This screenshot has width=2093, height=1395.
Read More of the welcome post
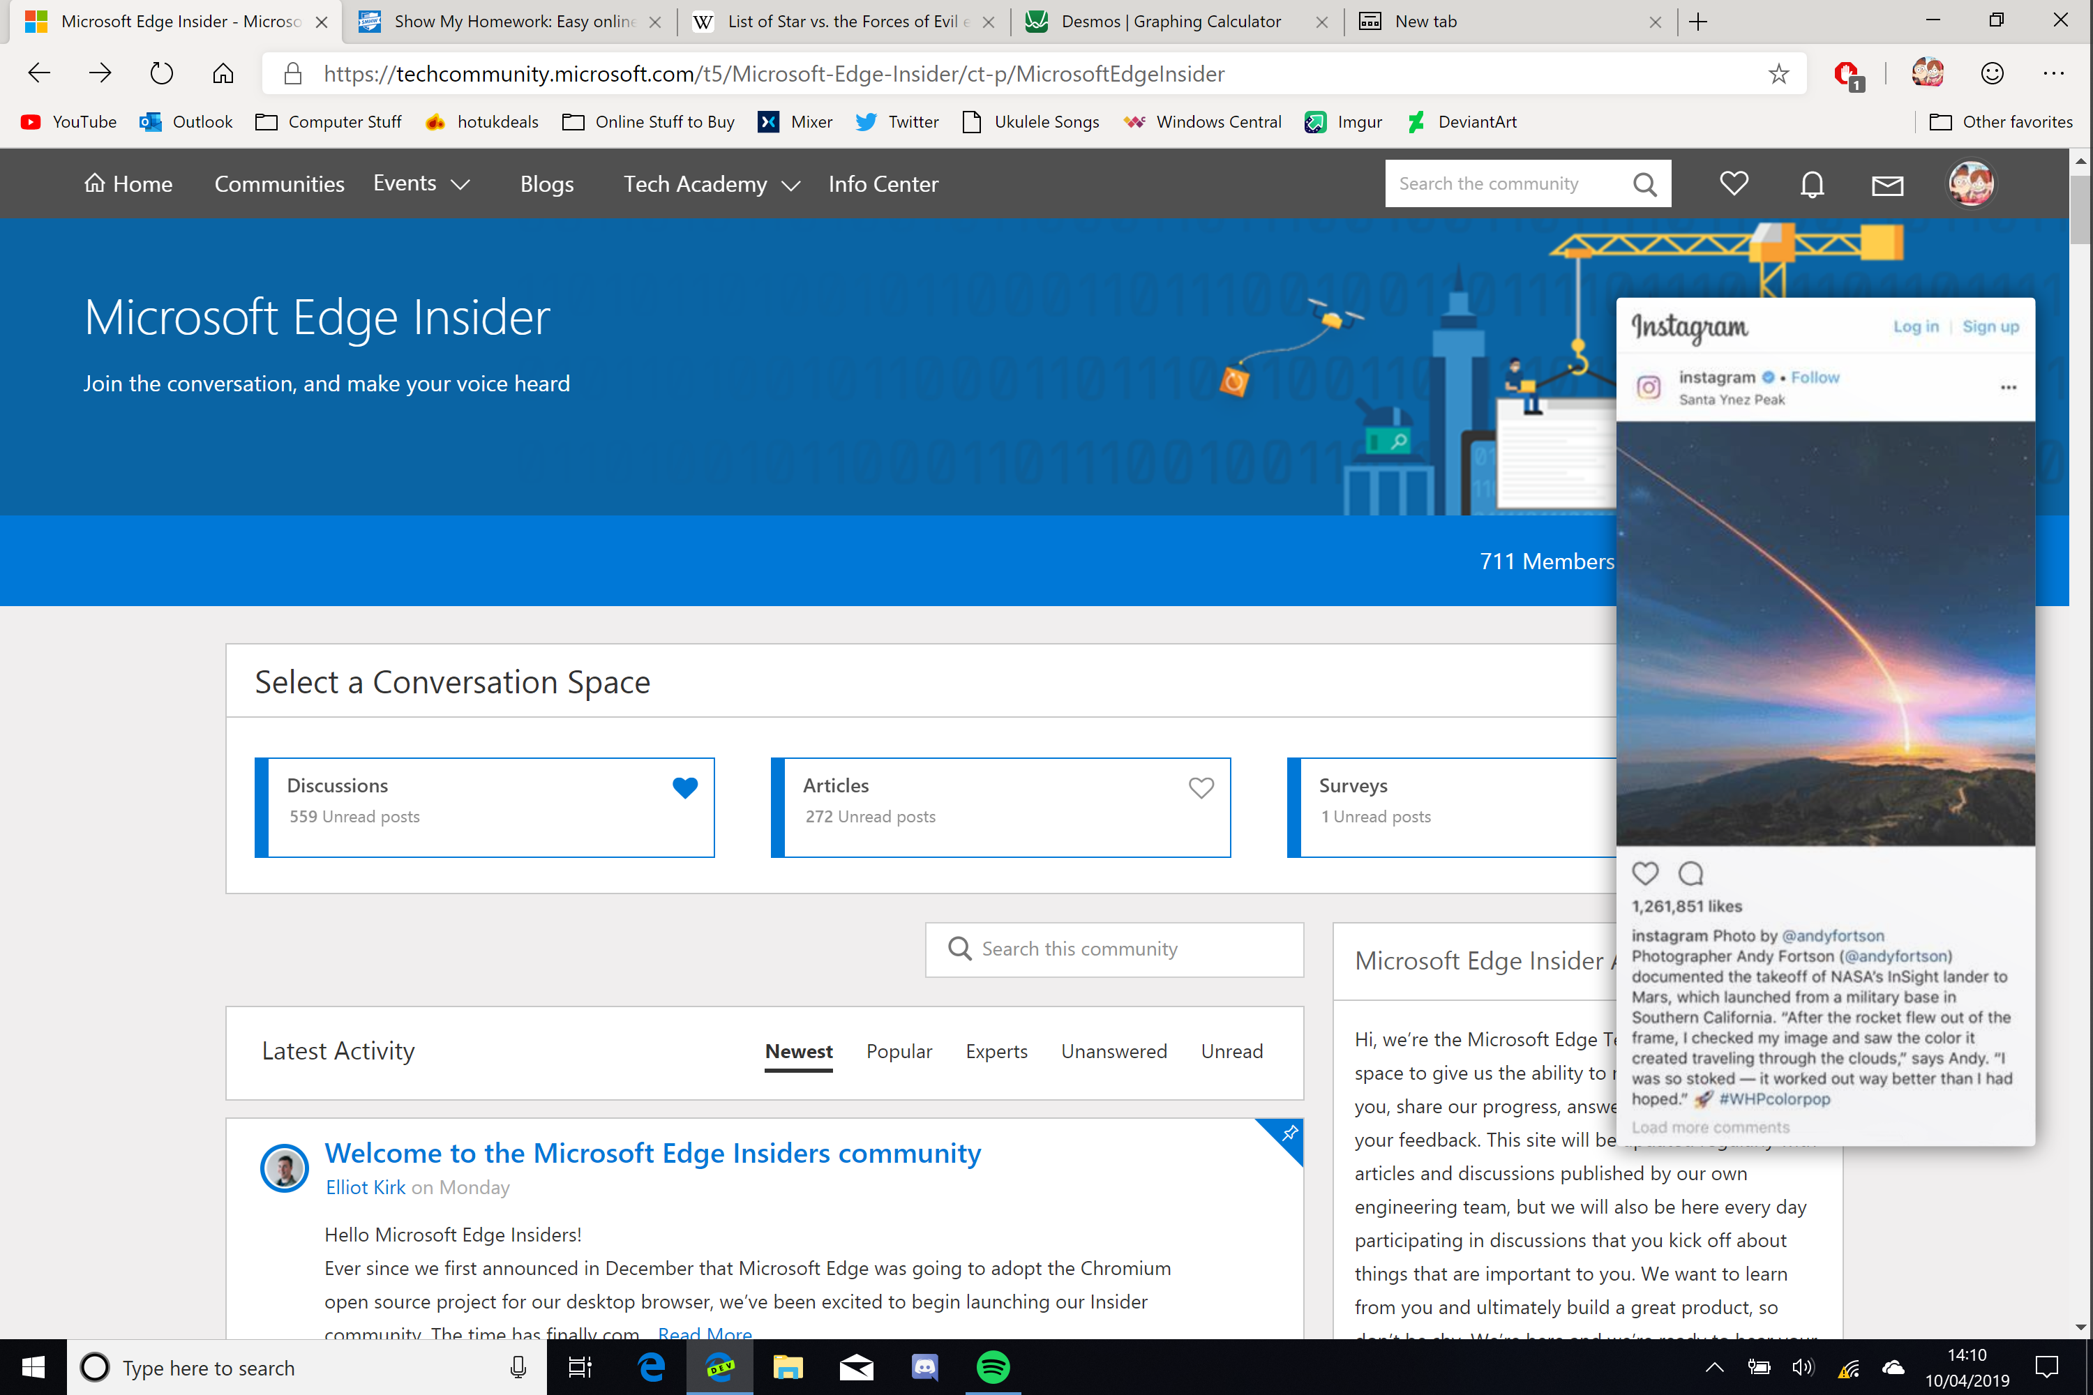tap(704, 1333)
